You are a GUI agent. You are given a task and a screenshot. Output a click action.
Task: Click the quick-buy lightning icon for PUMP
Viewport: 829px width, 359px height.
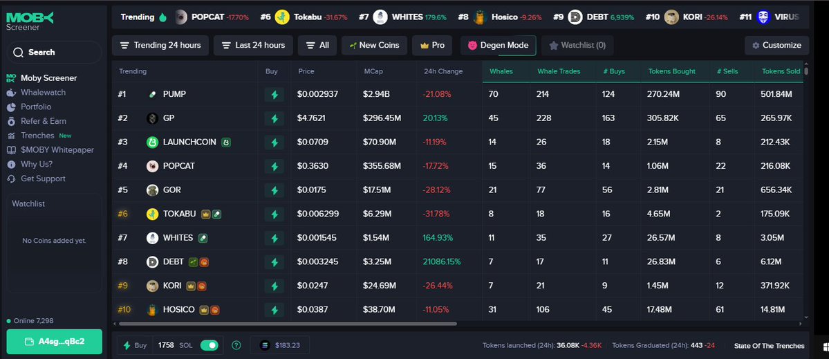point(274,95)
